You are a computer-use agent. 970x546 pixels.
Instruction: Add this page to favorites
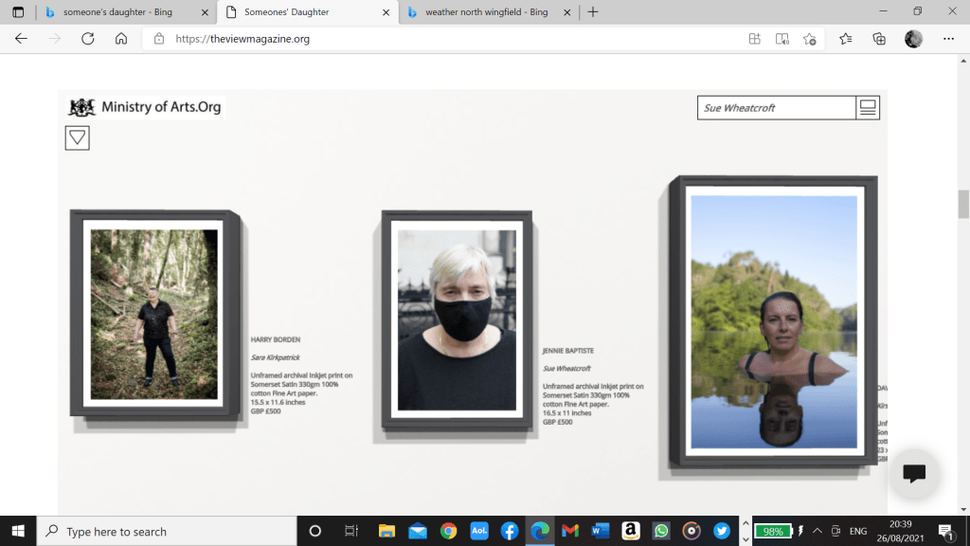pyautogui.click(x=810, y=39)
